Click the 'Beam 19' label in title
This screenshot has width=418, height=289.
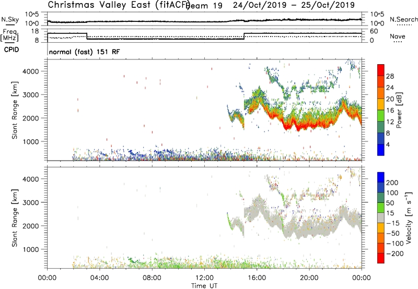point(204,6)
